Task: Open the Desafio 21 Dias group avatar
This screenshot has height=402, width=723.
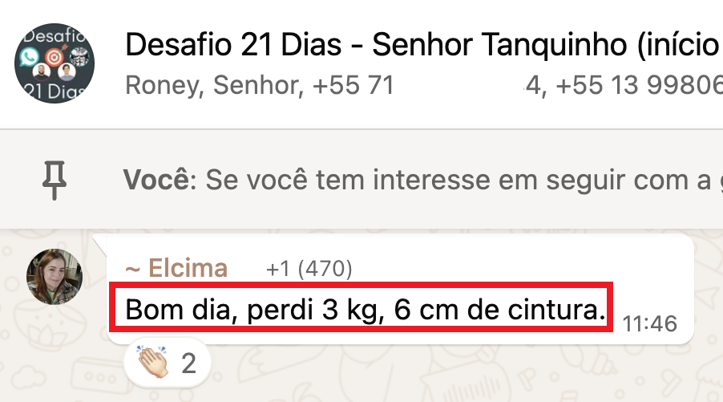Action: click(x=54, y=63)
